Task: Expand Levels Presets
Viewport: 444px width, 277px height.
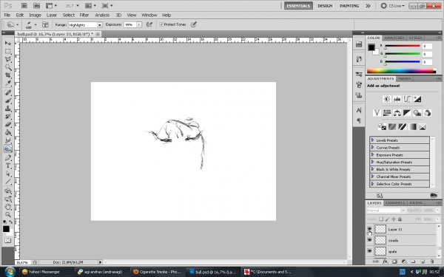Action: coord(372,140)
